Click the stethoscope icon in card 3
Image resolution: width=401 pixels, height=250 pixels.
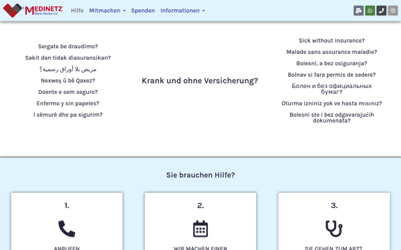334,229
